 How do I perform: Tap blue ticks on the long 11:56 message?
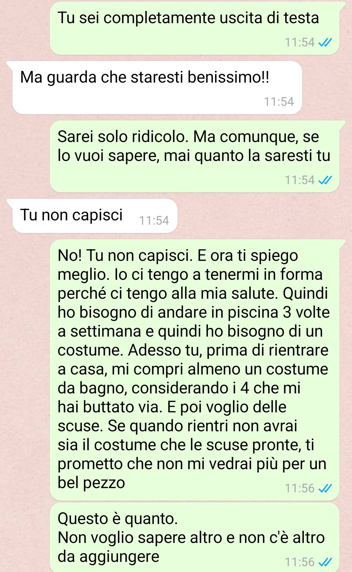[325, 488]
